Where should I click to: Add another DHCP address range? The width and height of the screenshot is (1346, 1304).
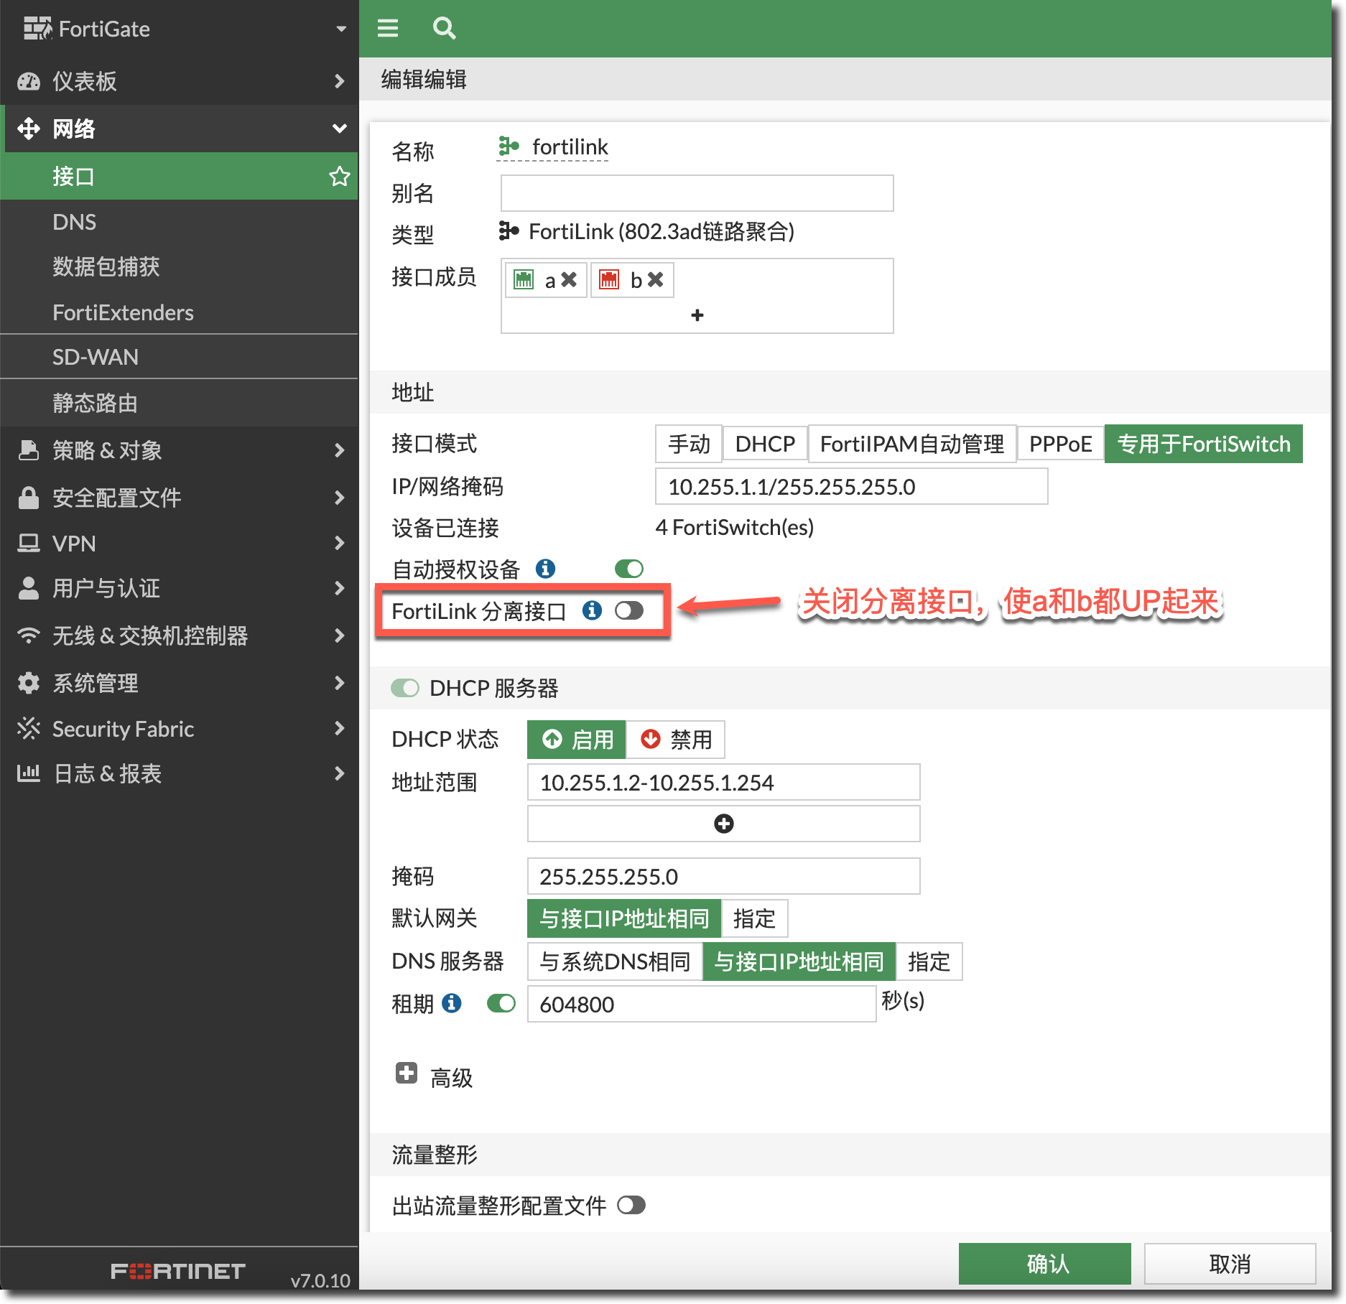coord(723,824)
